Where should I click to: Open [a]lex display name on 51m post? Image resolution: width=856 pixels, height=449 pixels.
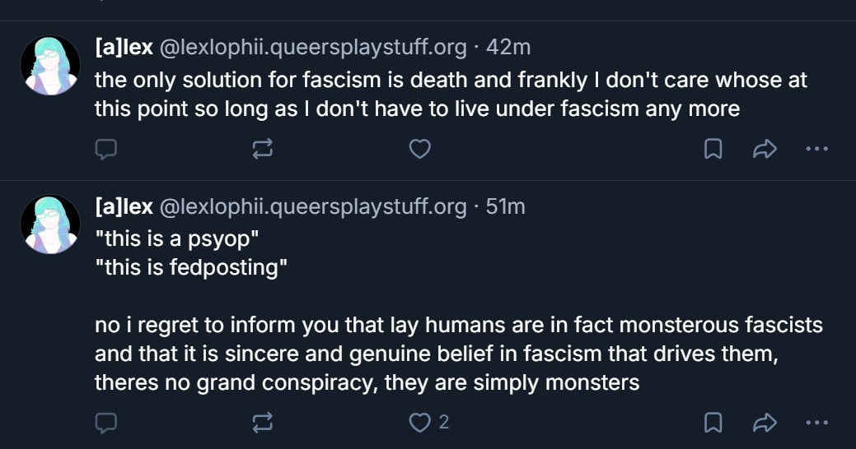[x=124, y=206]
